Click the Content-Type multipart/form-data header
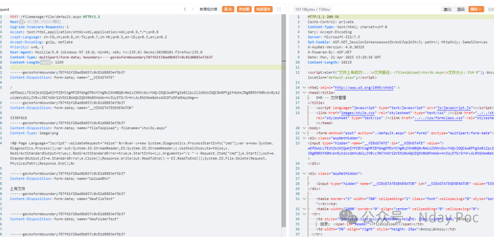 tap(111, 57)
